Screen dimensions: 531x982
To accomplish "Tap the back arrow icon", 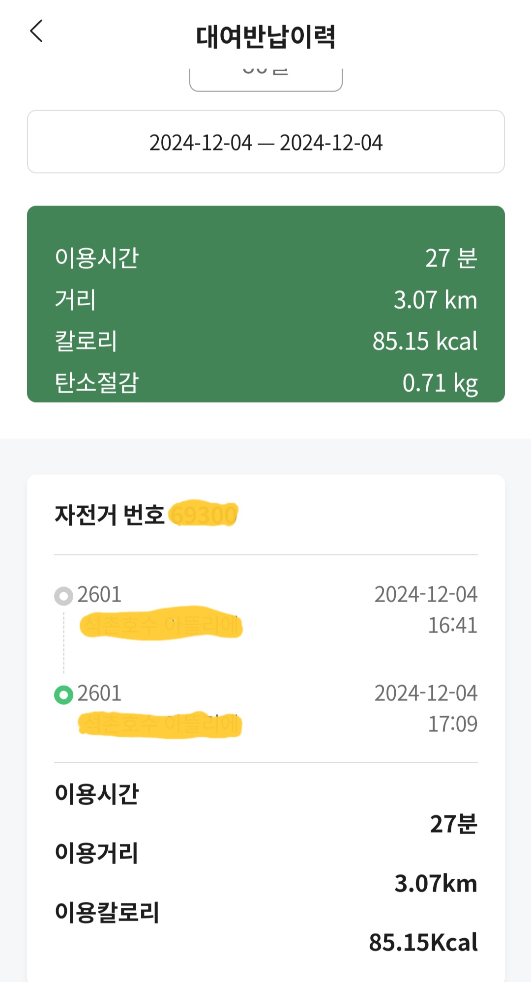I will (x=37, y=31).
